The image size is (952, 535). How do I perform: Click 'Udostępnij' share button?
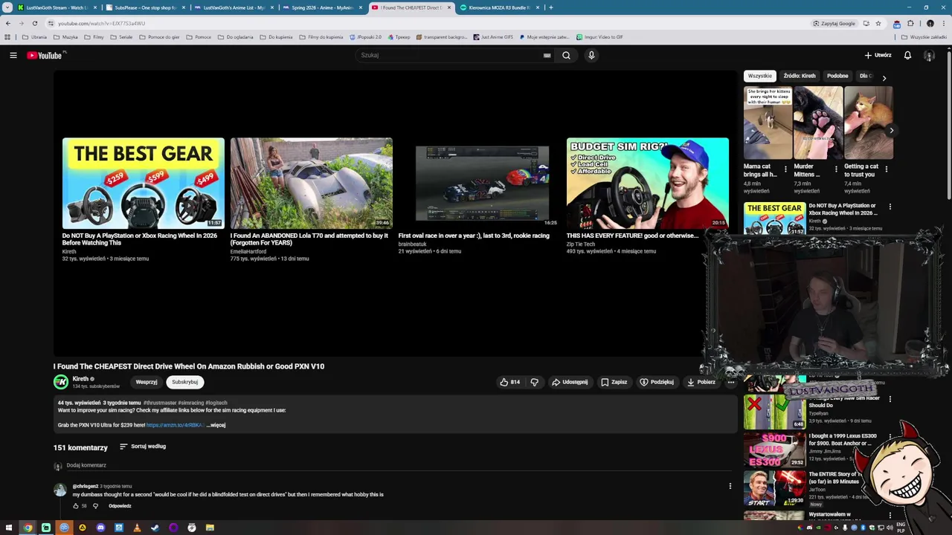pos(570,382)
